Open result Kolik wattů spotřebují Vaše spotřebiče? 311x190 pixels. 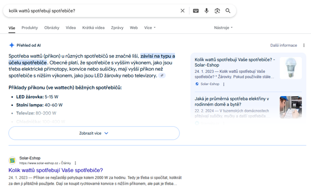pos(56,170)
